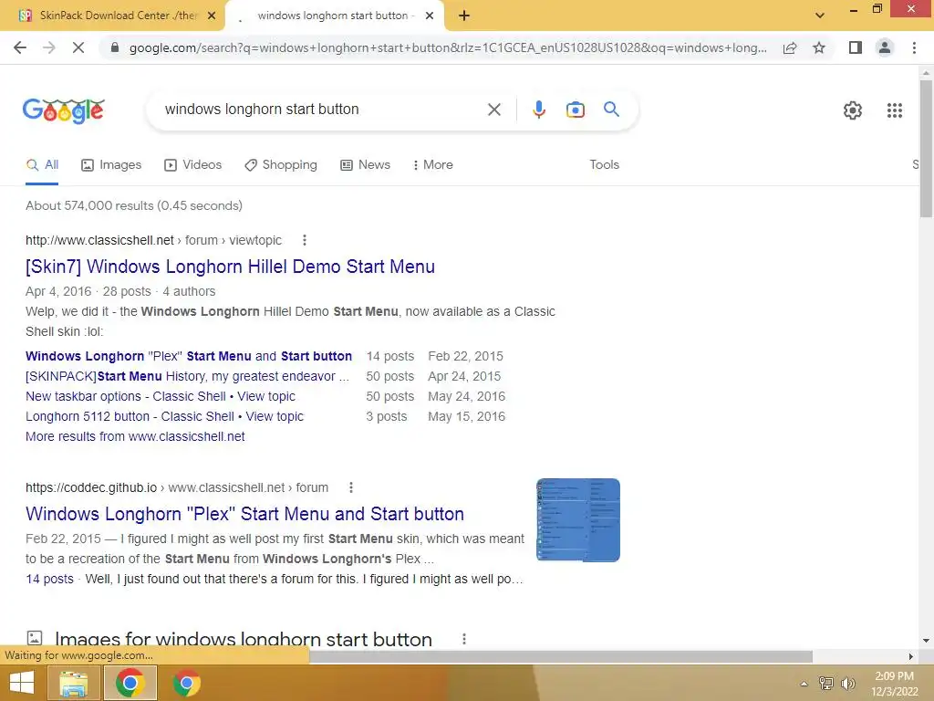
Task: Click the 14 posts link
Action: click(49, 579)
